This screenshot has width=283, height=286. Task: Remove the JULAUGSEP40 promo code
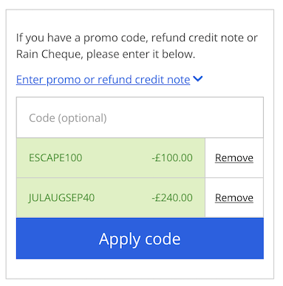click(234, 198)
